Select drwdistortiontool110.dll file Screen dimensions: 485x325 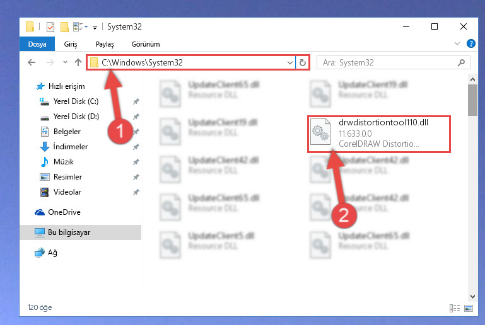pos(379,134)
